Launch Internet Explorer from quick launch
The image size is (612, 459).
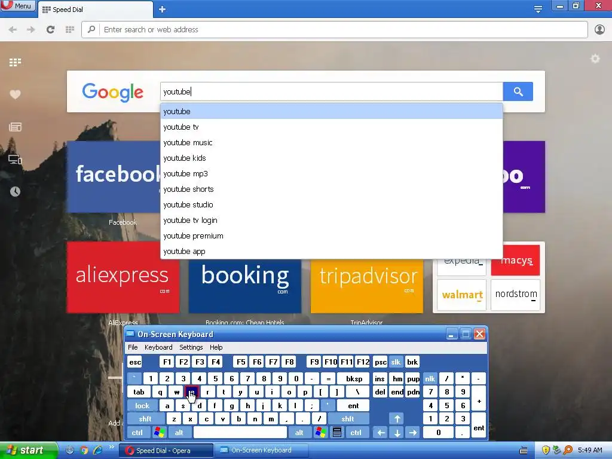tap(97, 451)
